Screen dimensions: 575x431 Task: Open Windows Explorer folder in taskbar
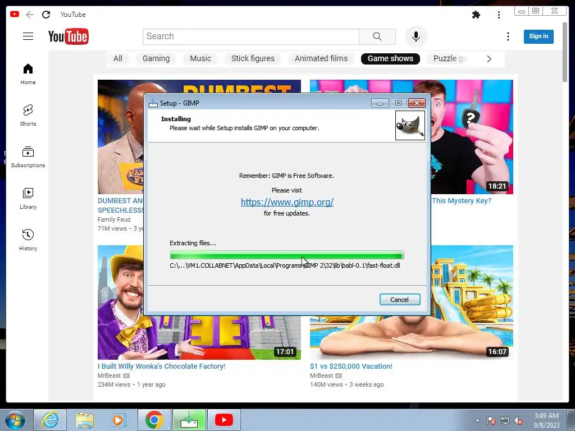click(x=85, y=420)
